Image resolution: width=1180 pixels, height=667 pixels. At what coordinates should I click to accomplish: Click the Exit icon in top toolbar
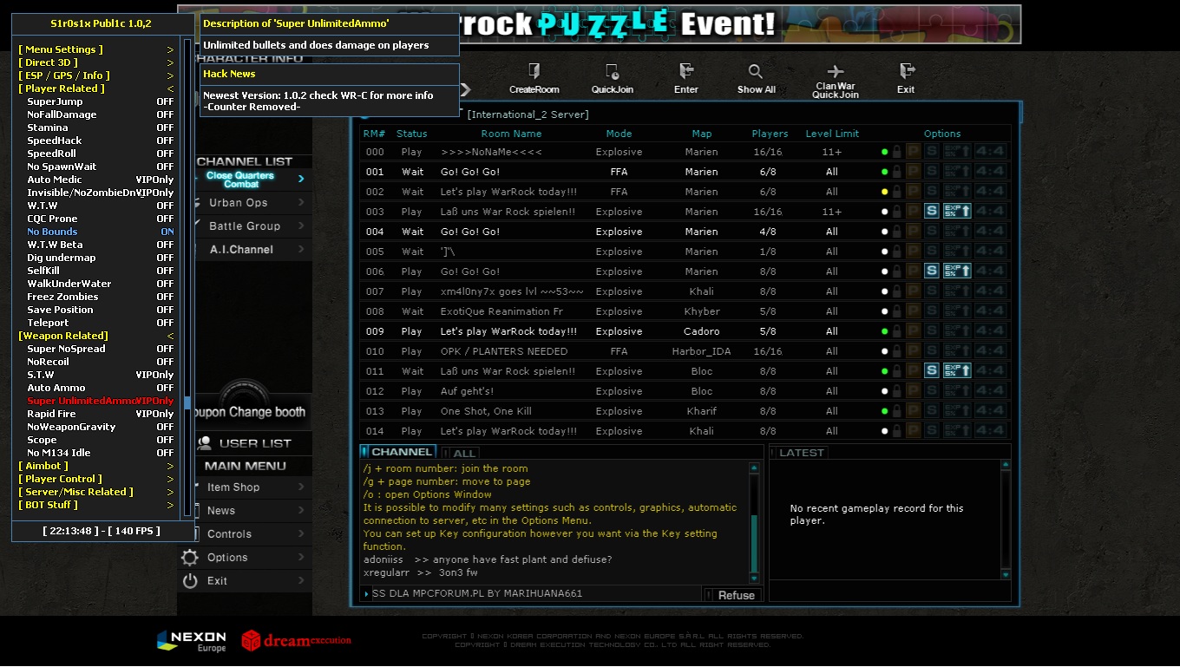pos(907,71)
